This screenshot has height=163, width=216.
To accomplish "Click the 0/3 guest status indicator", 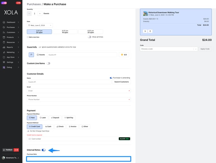I will (x=124, y=55).
